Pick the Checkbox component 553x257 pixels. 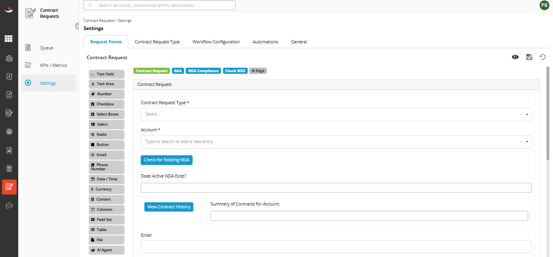[x=107, y=104]
